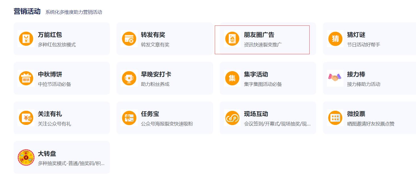Click the description 晒图邀请好友投票点赞
Screen dimensions: 416x178
(x=371, y=124)
